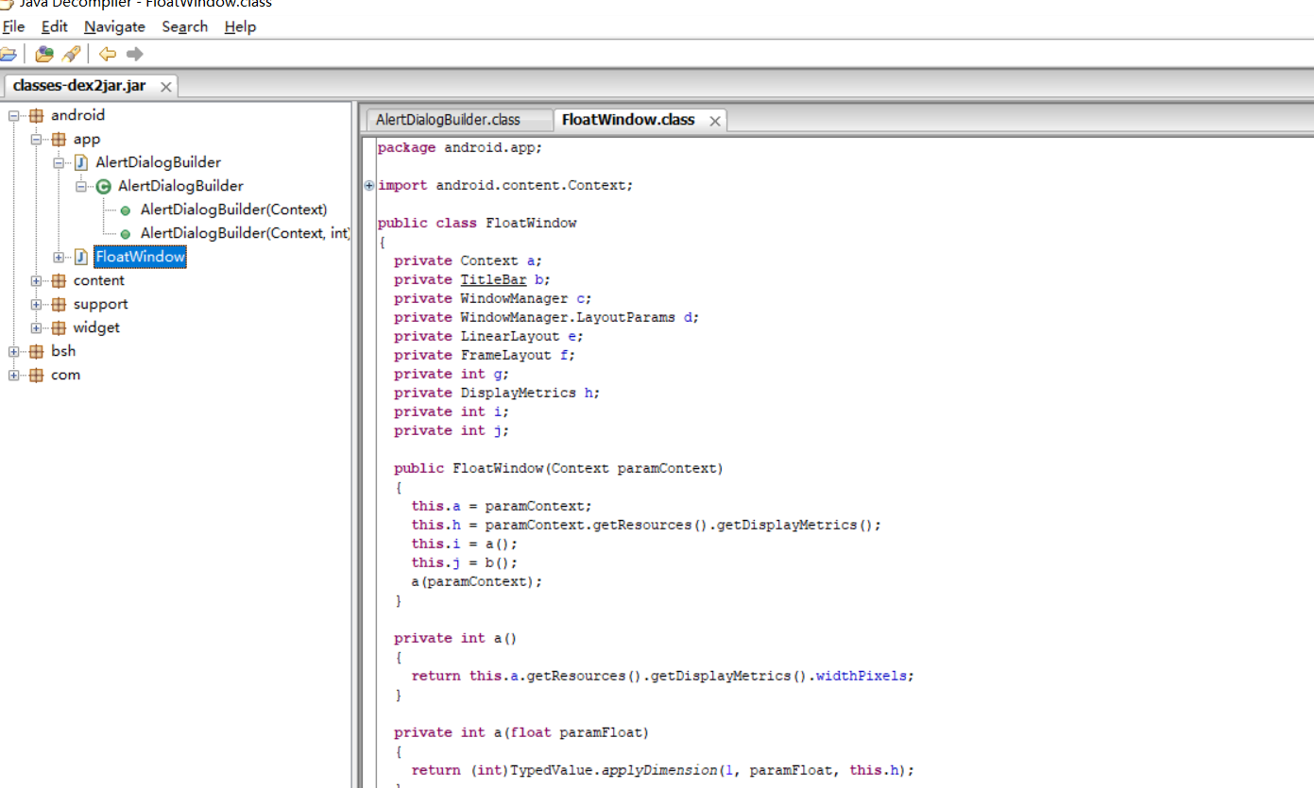Select the content package in tree

click(98, 280)
